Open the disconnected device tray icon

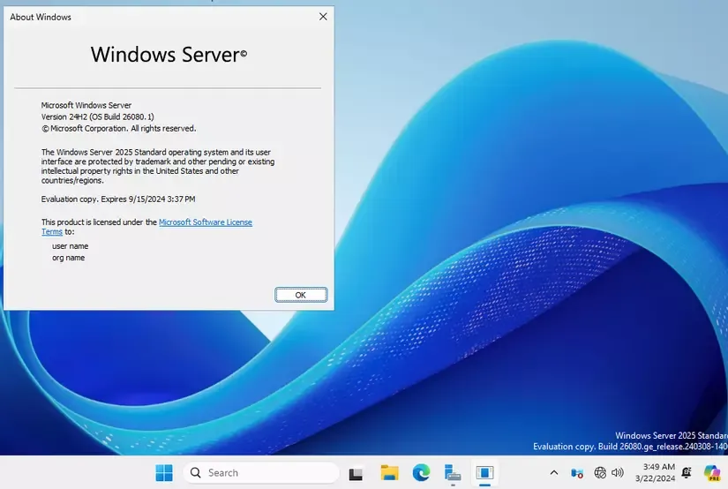tap(576, 473)
